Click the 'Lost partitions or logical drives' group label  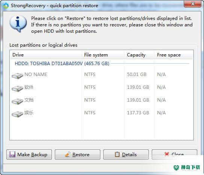coord(44,45)
